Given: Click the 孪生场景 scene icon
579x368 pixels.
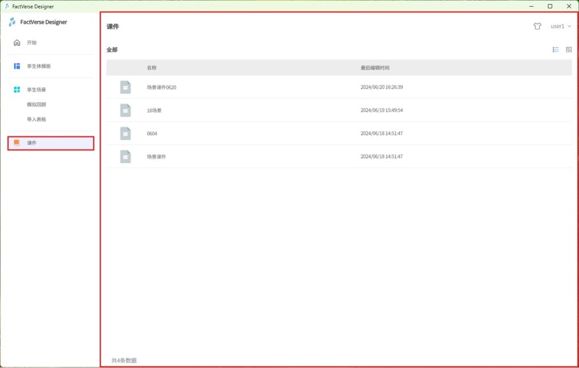Looking at the screenshot, I should click(17, 90).
